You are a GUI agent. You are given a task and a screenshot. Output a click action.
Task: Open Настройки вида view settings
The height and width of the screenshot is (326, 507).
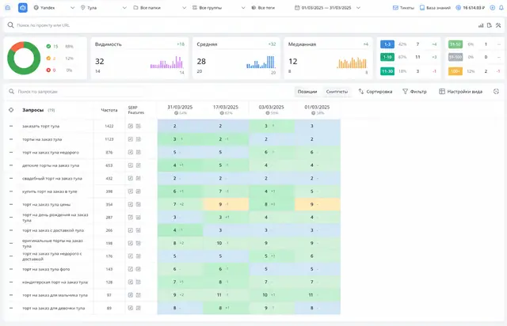point(461,92)
